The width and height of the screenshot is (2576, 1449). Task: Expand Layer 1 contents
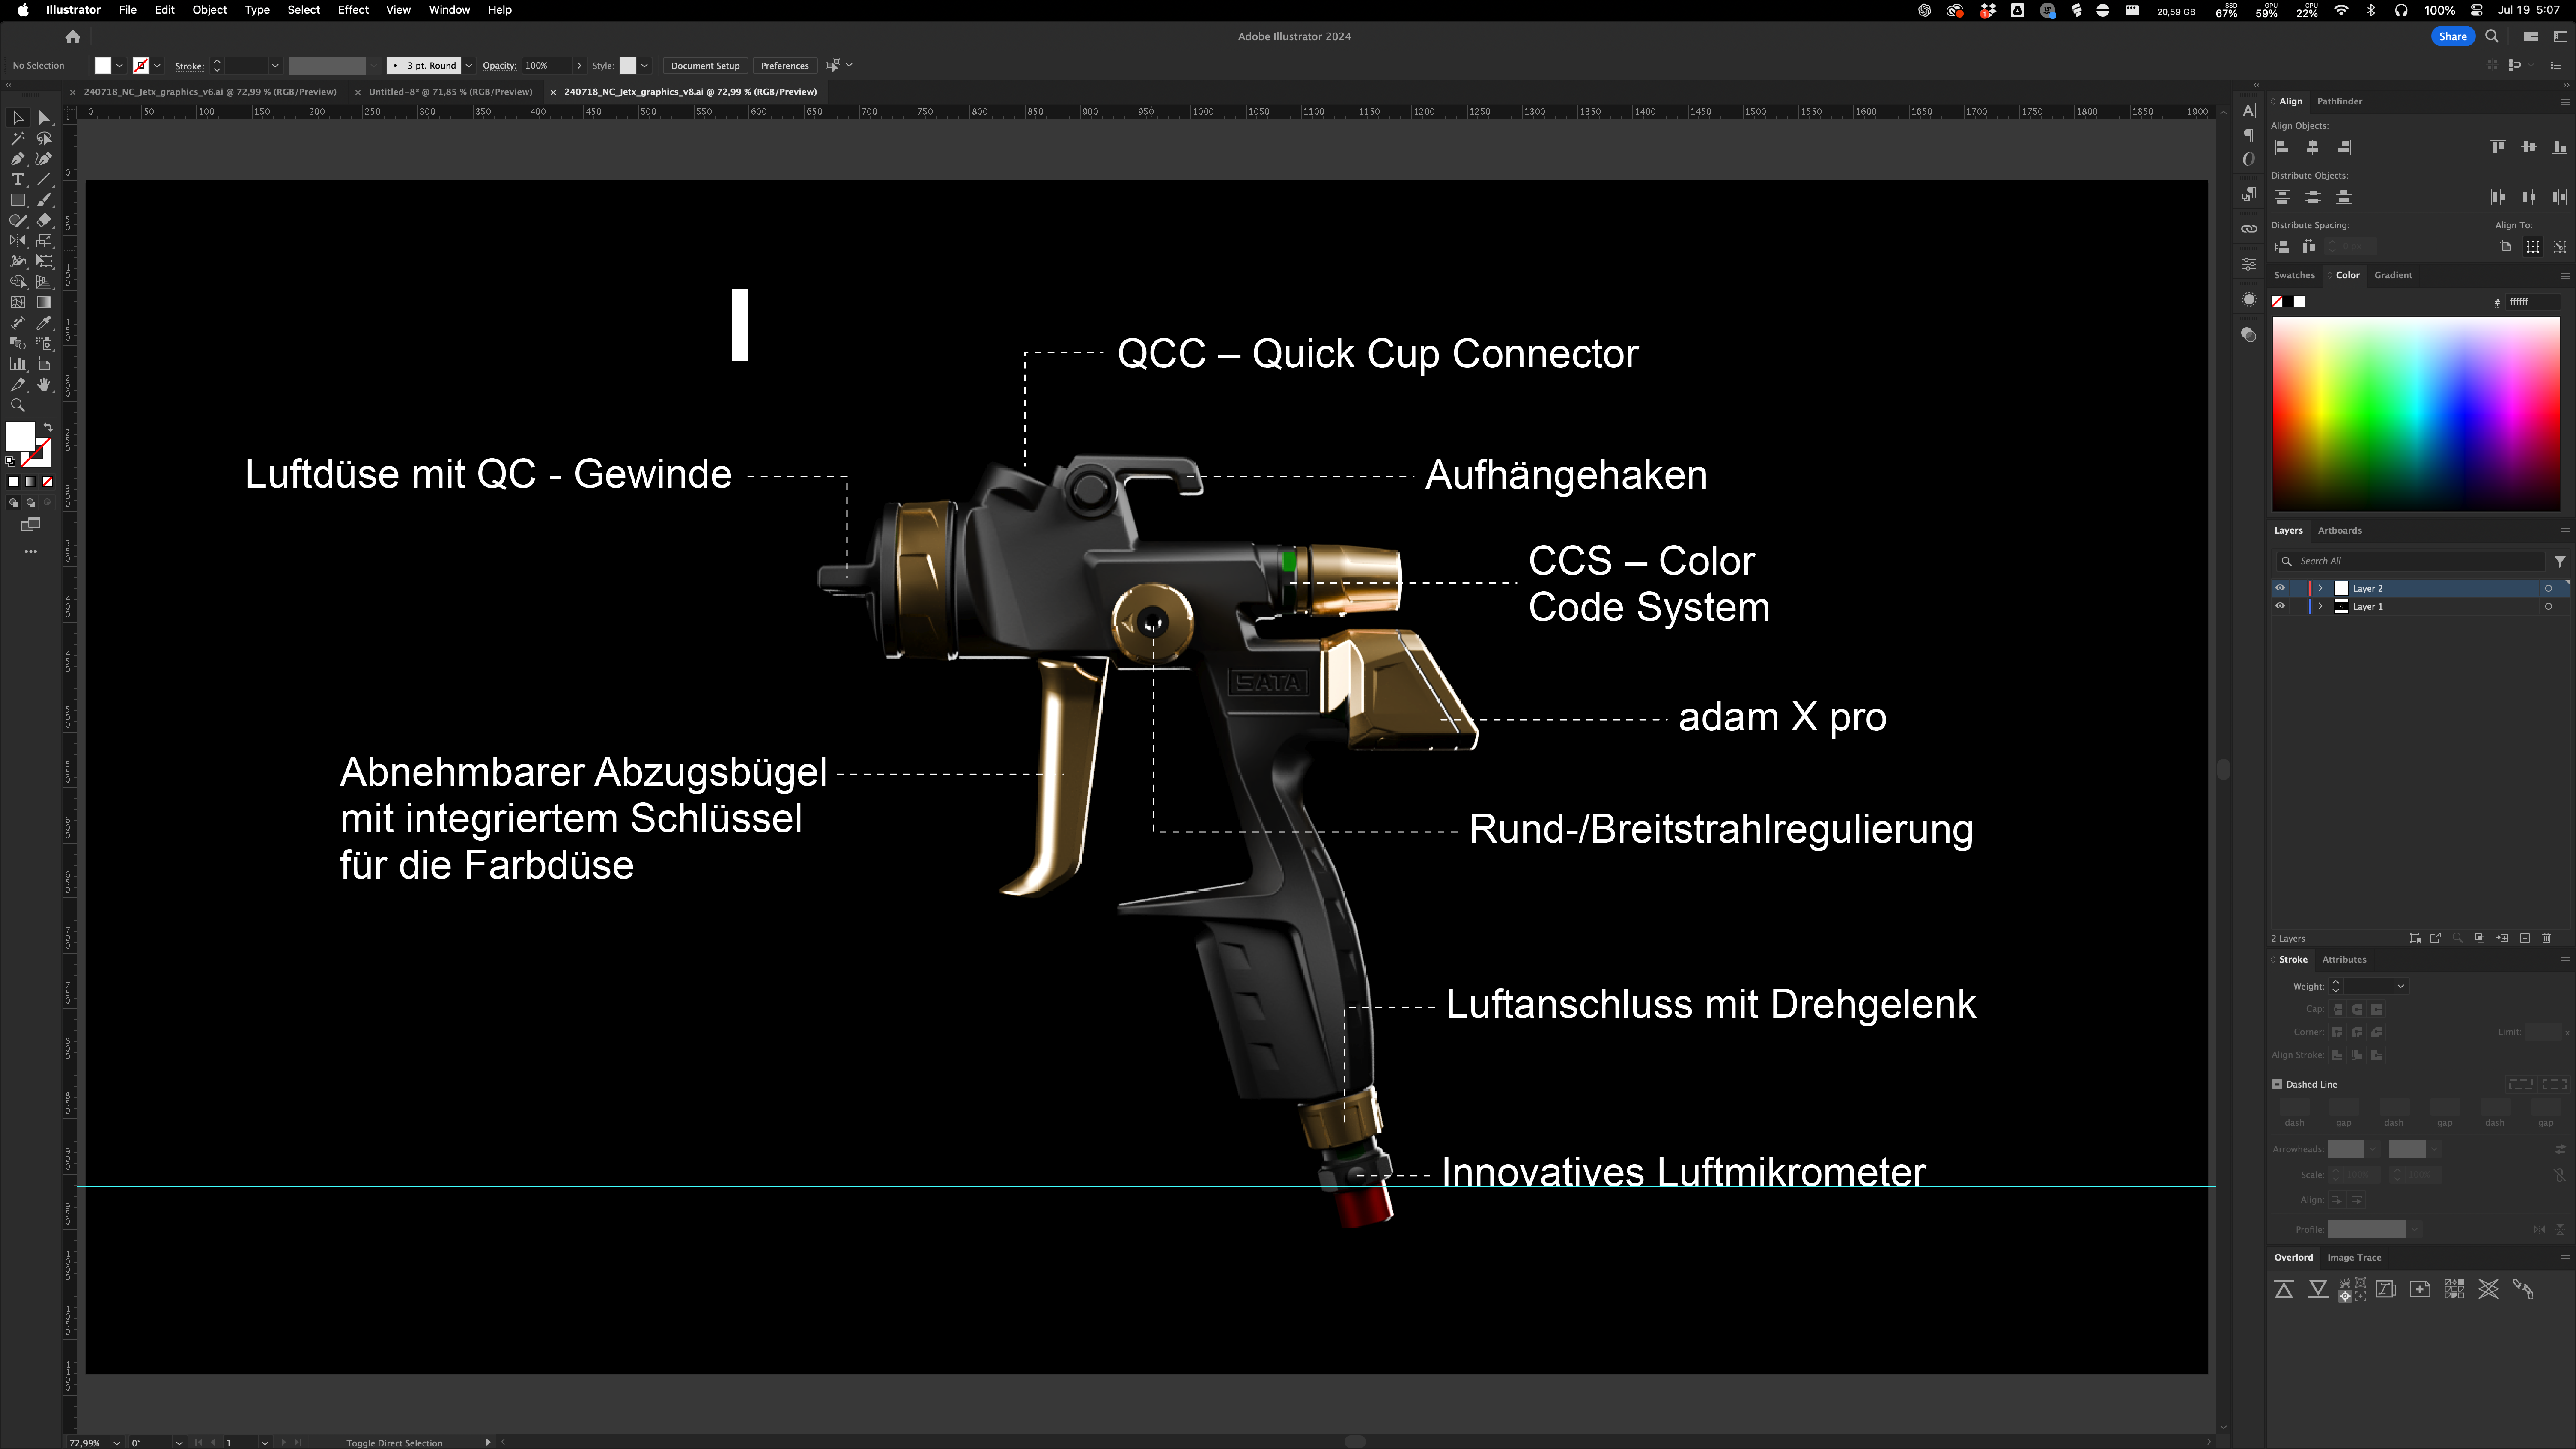click(x=2320, y=606)
